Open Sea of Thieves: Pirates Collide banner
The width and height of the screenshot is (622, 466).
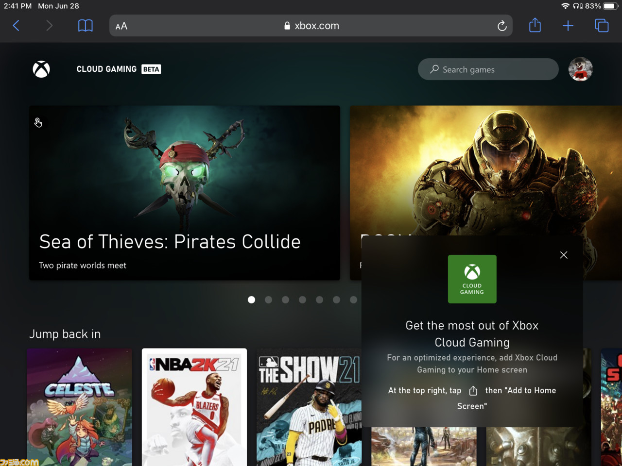[x=185, y=193]
